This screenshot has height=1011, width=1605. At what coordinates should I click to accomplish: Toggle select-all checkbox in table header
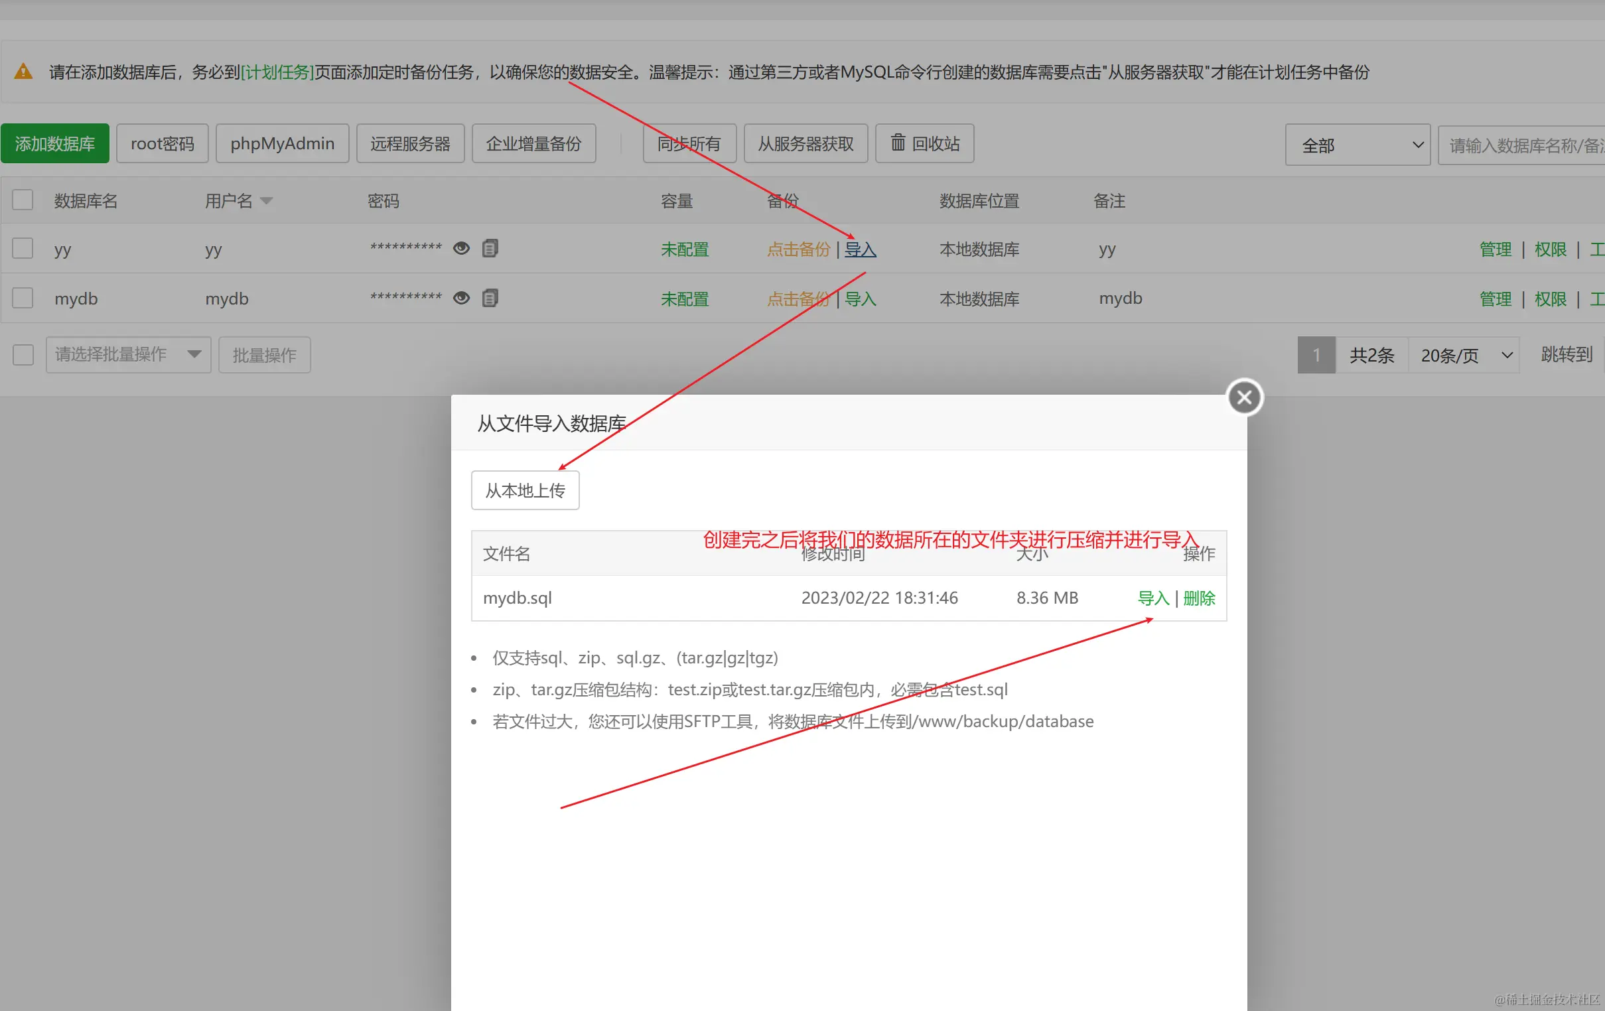[x=23, y=200]
